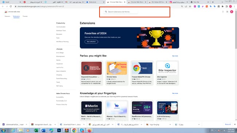Screen dimensions: 237x133
Task: Open File Explorer from the taskbar
Action: [x=20, y=130]
